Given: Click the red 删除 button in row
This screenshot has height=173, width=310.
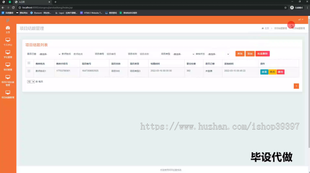Looking at the screenshot, I should [x=280, y=72].
